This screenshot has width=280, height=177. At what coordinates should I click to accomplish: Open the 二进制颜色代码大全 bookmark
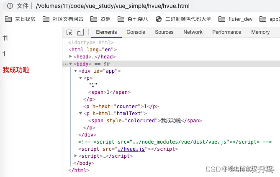pyautogui.click(x=183, y=19)
